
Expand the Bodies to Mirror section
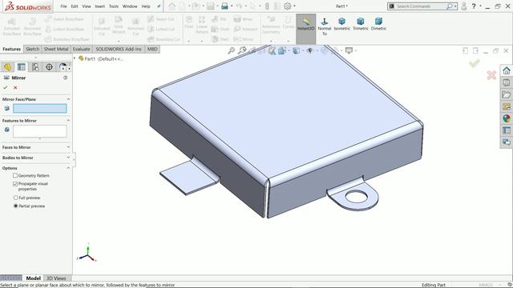[x=68, y=158]
